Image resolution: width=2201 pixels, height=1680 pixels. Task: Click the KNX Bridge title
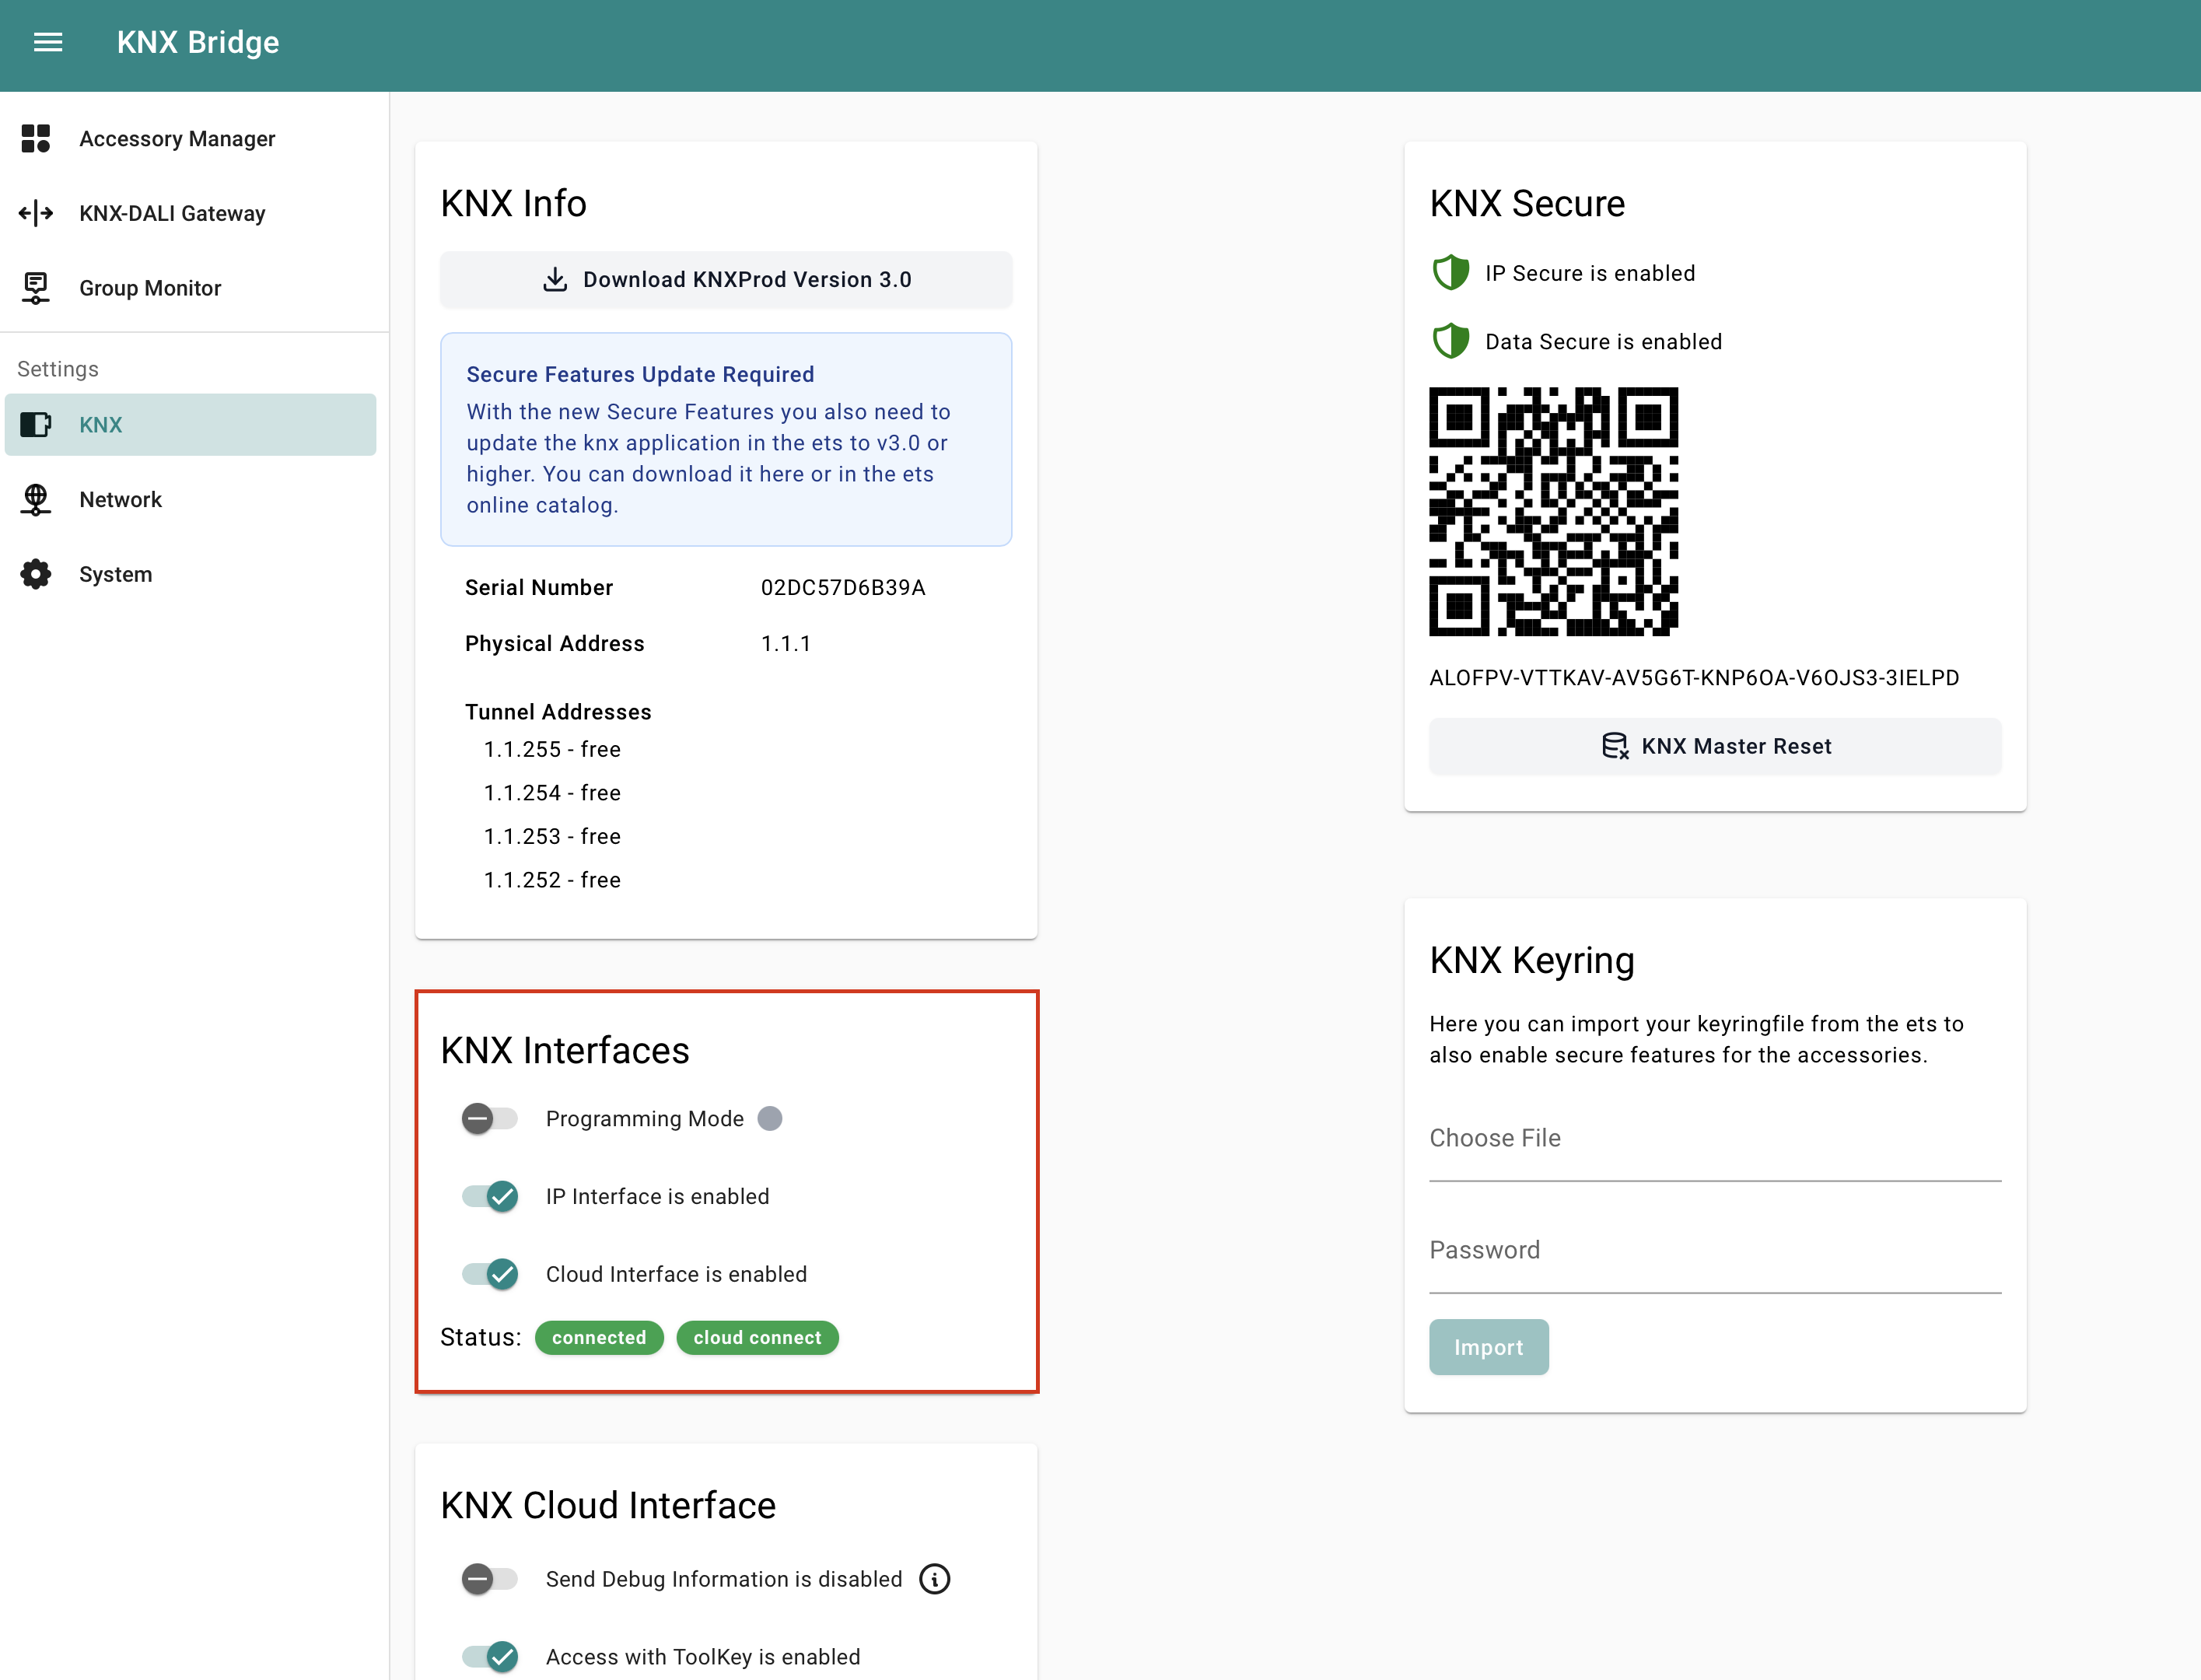coord(198,42)
